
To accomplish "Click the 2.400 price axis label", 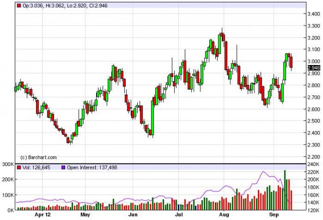I will pyautogui.click(x=313, y=132).
